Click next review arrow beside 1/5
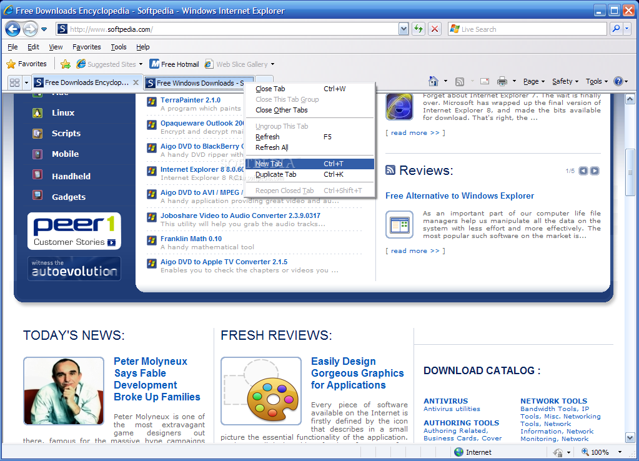This screenshot has width=639, height=461. (x=595, y=171)
